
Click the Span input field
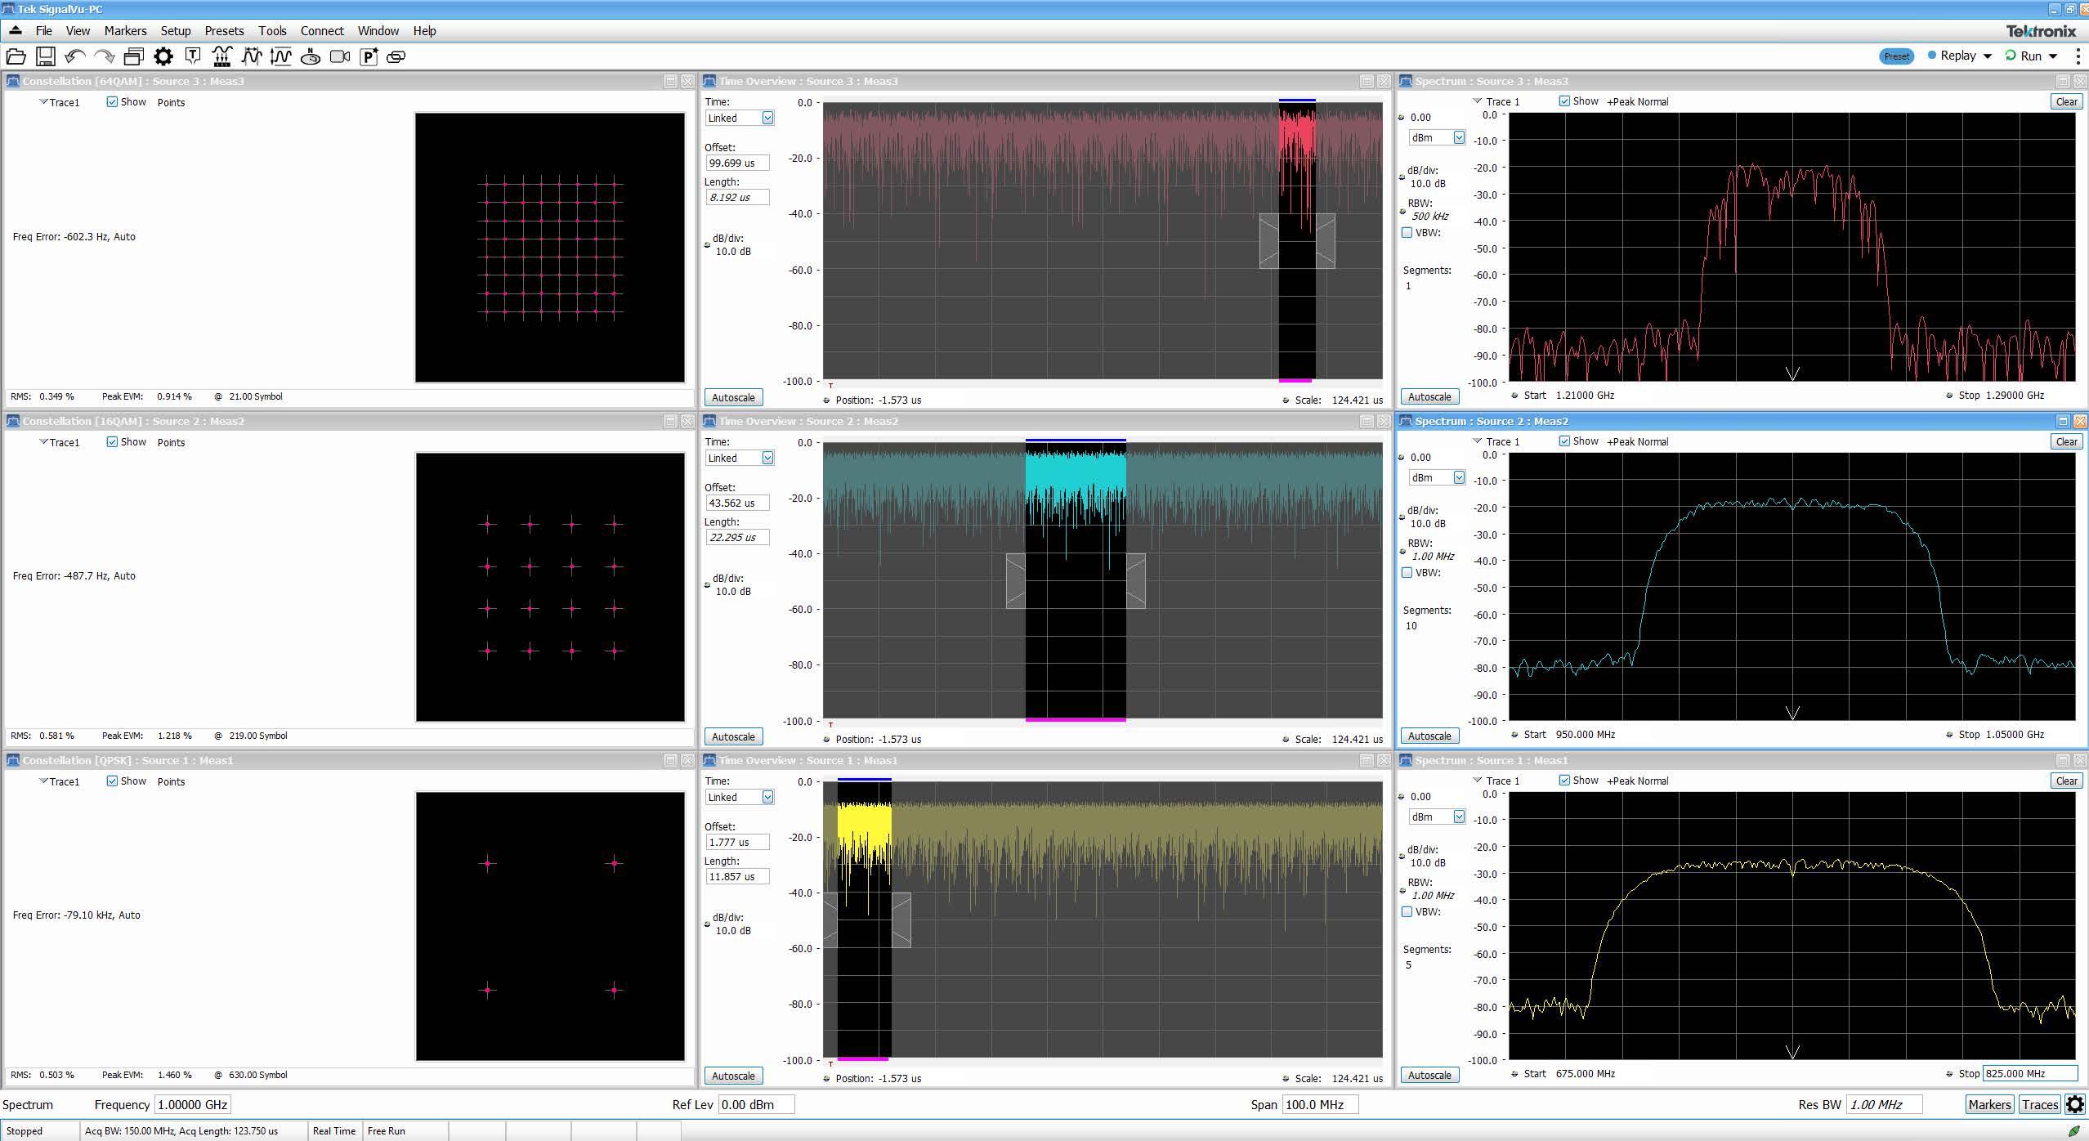(x=1319, y=1105)
